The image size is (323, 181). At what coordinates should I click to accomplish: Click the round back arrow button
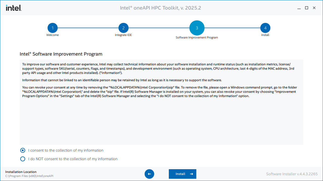(x=149, y=174)
